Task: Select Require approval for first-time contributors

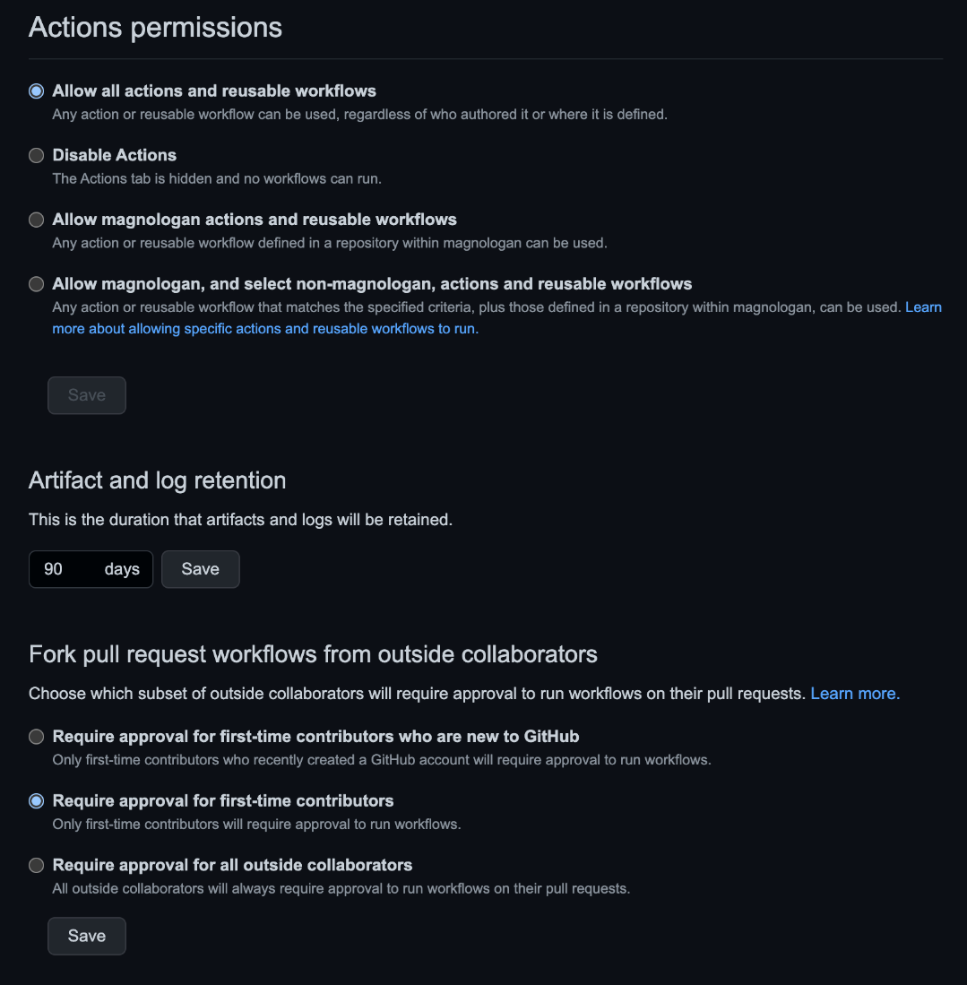Action: (x=36, y=801)
